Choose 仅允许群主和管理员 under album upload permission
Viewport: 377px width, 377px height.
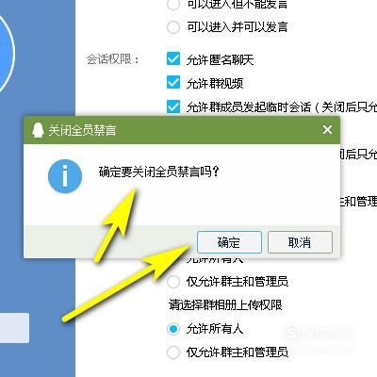tap(173, 352)
